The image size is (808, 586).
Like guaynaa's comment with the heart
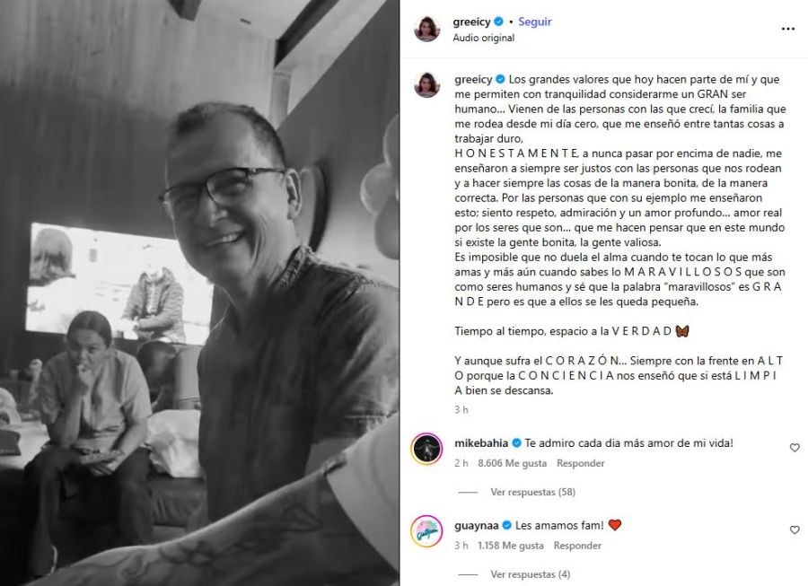point(795,529)
